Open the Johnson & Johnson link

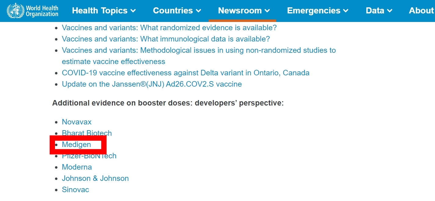click(x=95, y=178)
